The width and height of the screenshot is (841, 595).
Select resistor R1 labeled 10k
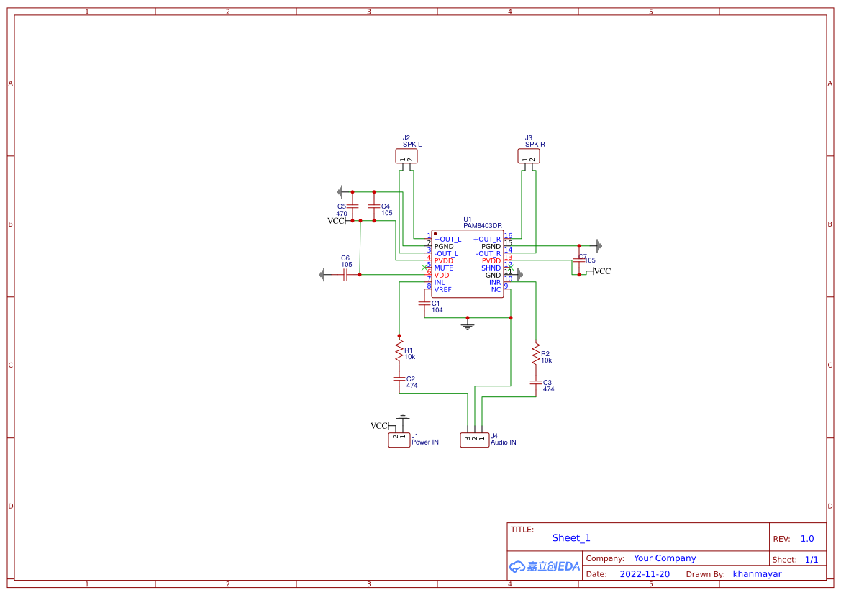(399, 352)
